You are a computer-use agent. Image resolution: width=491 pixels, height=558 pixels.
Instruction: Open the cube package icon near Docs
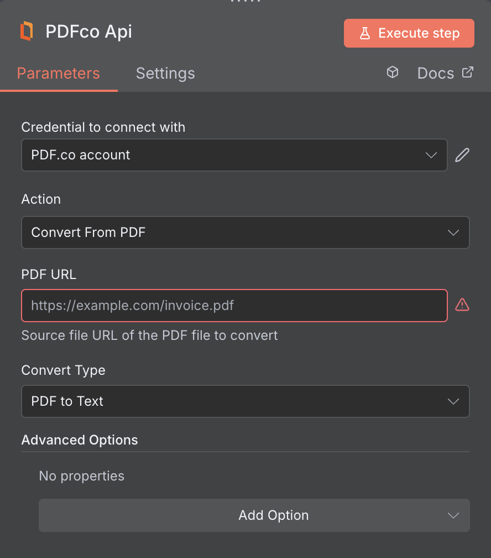pos(393,73)
